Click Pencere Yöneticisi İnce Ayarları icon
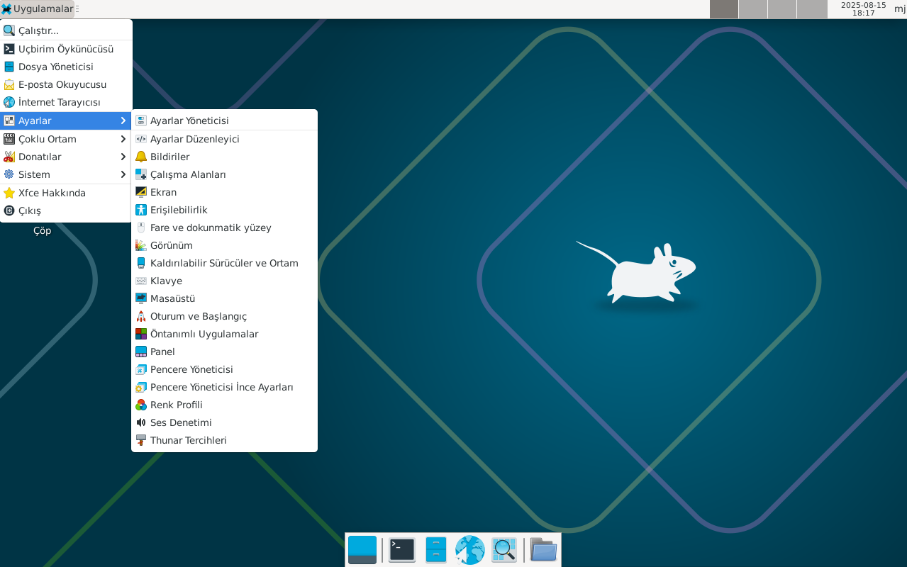This screenshot has height=567, width=907. (141, 387)
